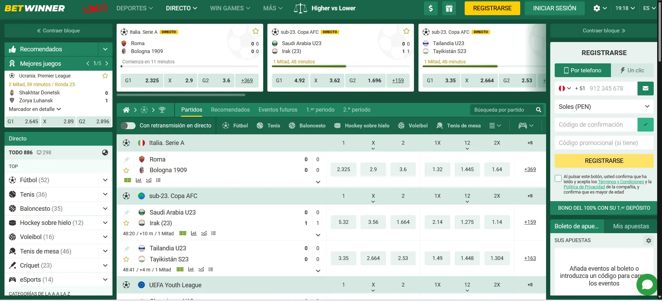Click the dollar deposit icon

coord(431,8)
